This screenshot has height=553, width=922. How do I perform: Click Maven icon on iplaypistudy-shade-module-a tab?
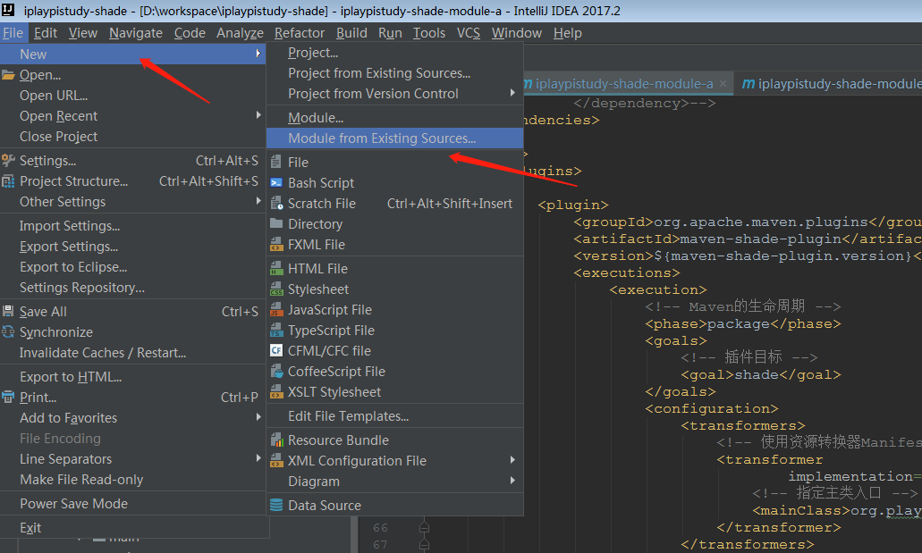tap(528, 84)
